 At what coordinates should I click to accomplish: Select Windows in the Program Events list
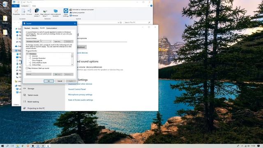(x=33, y=54)
